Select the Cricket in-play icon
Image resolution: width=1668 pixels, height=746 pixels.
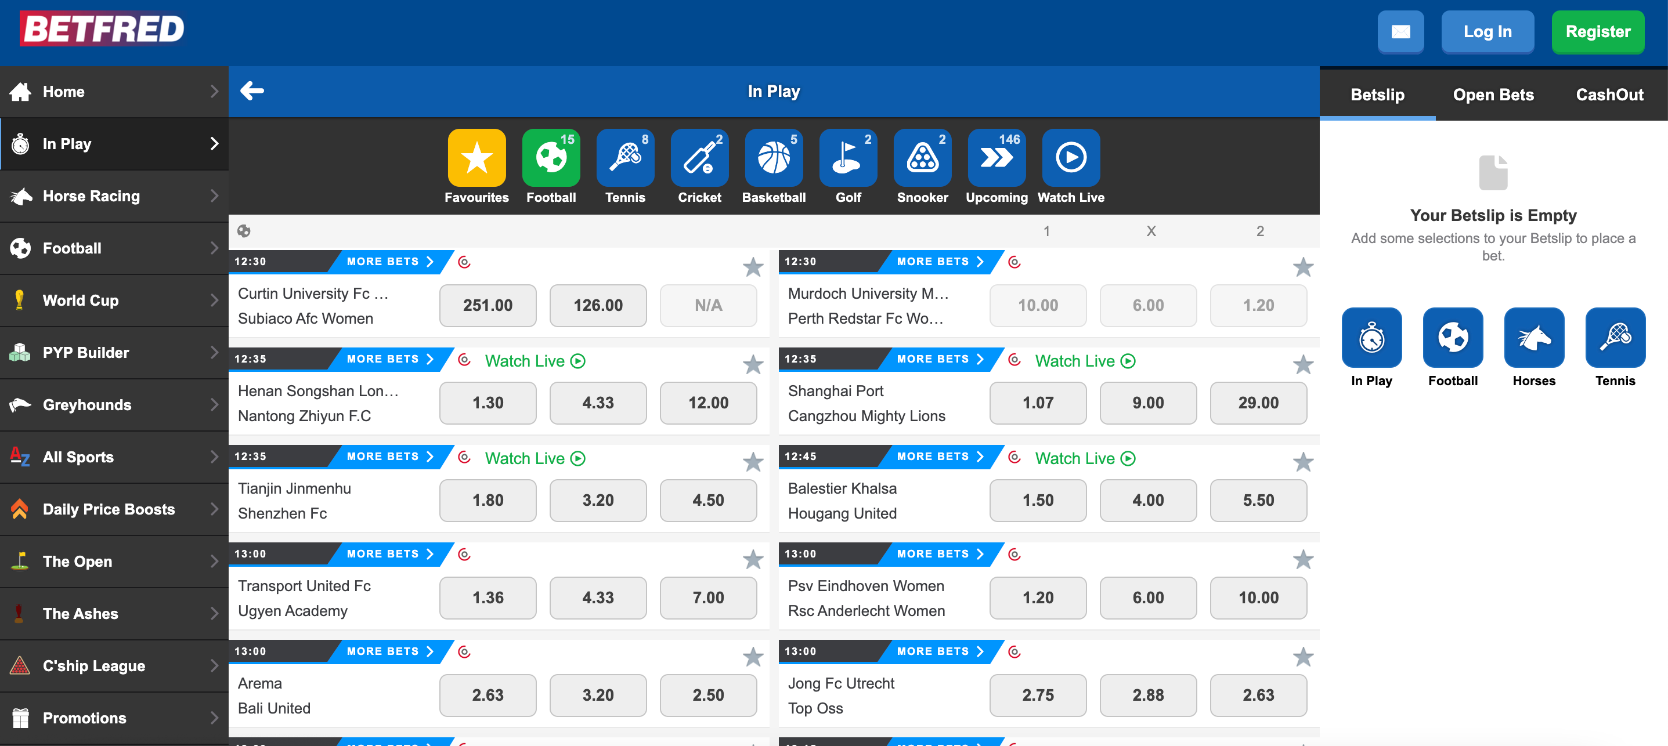(x=699, y=158)
